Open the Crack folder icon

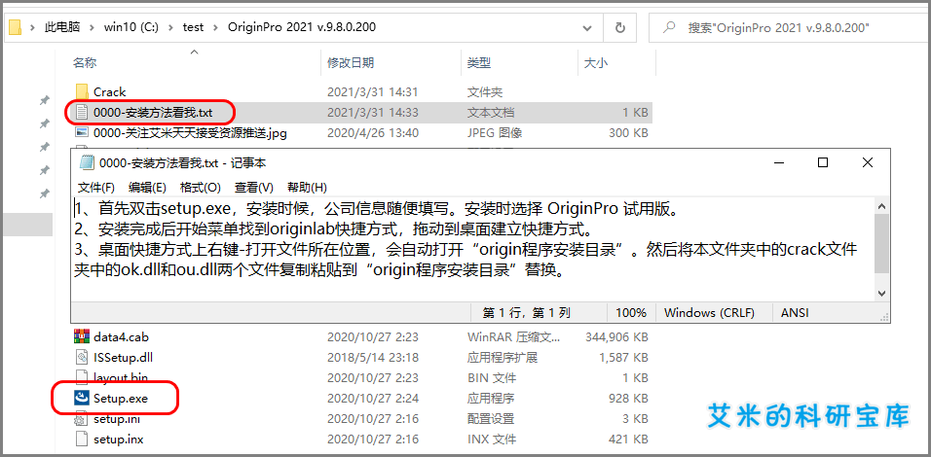[82, 91]
